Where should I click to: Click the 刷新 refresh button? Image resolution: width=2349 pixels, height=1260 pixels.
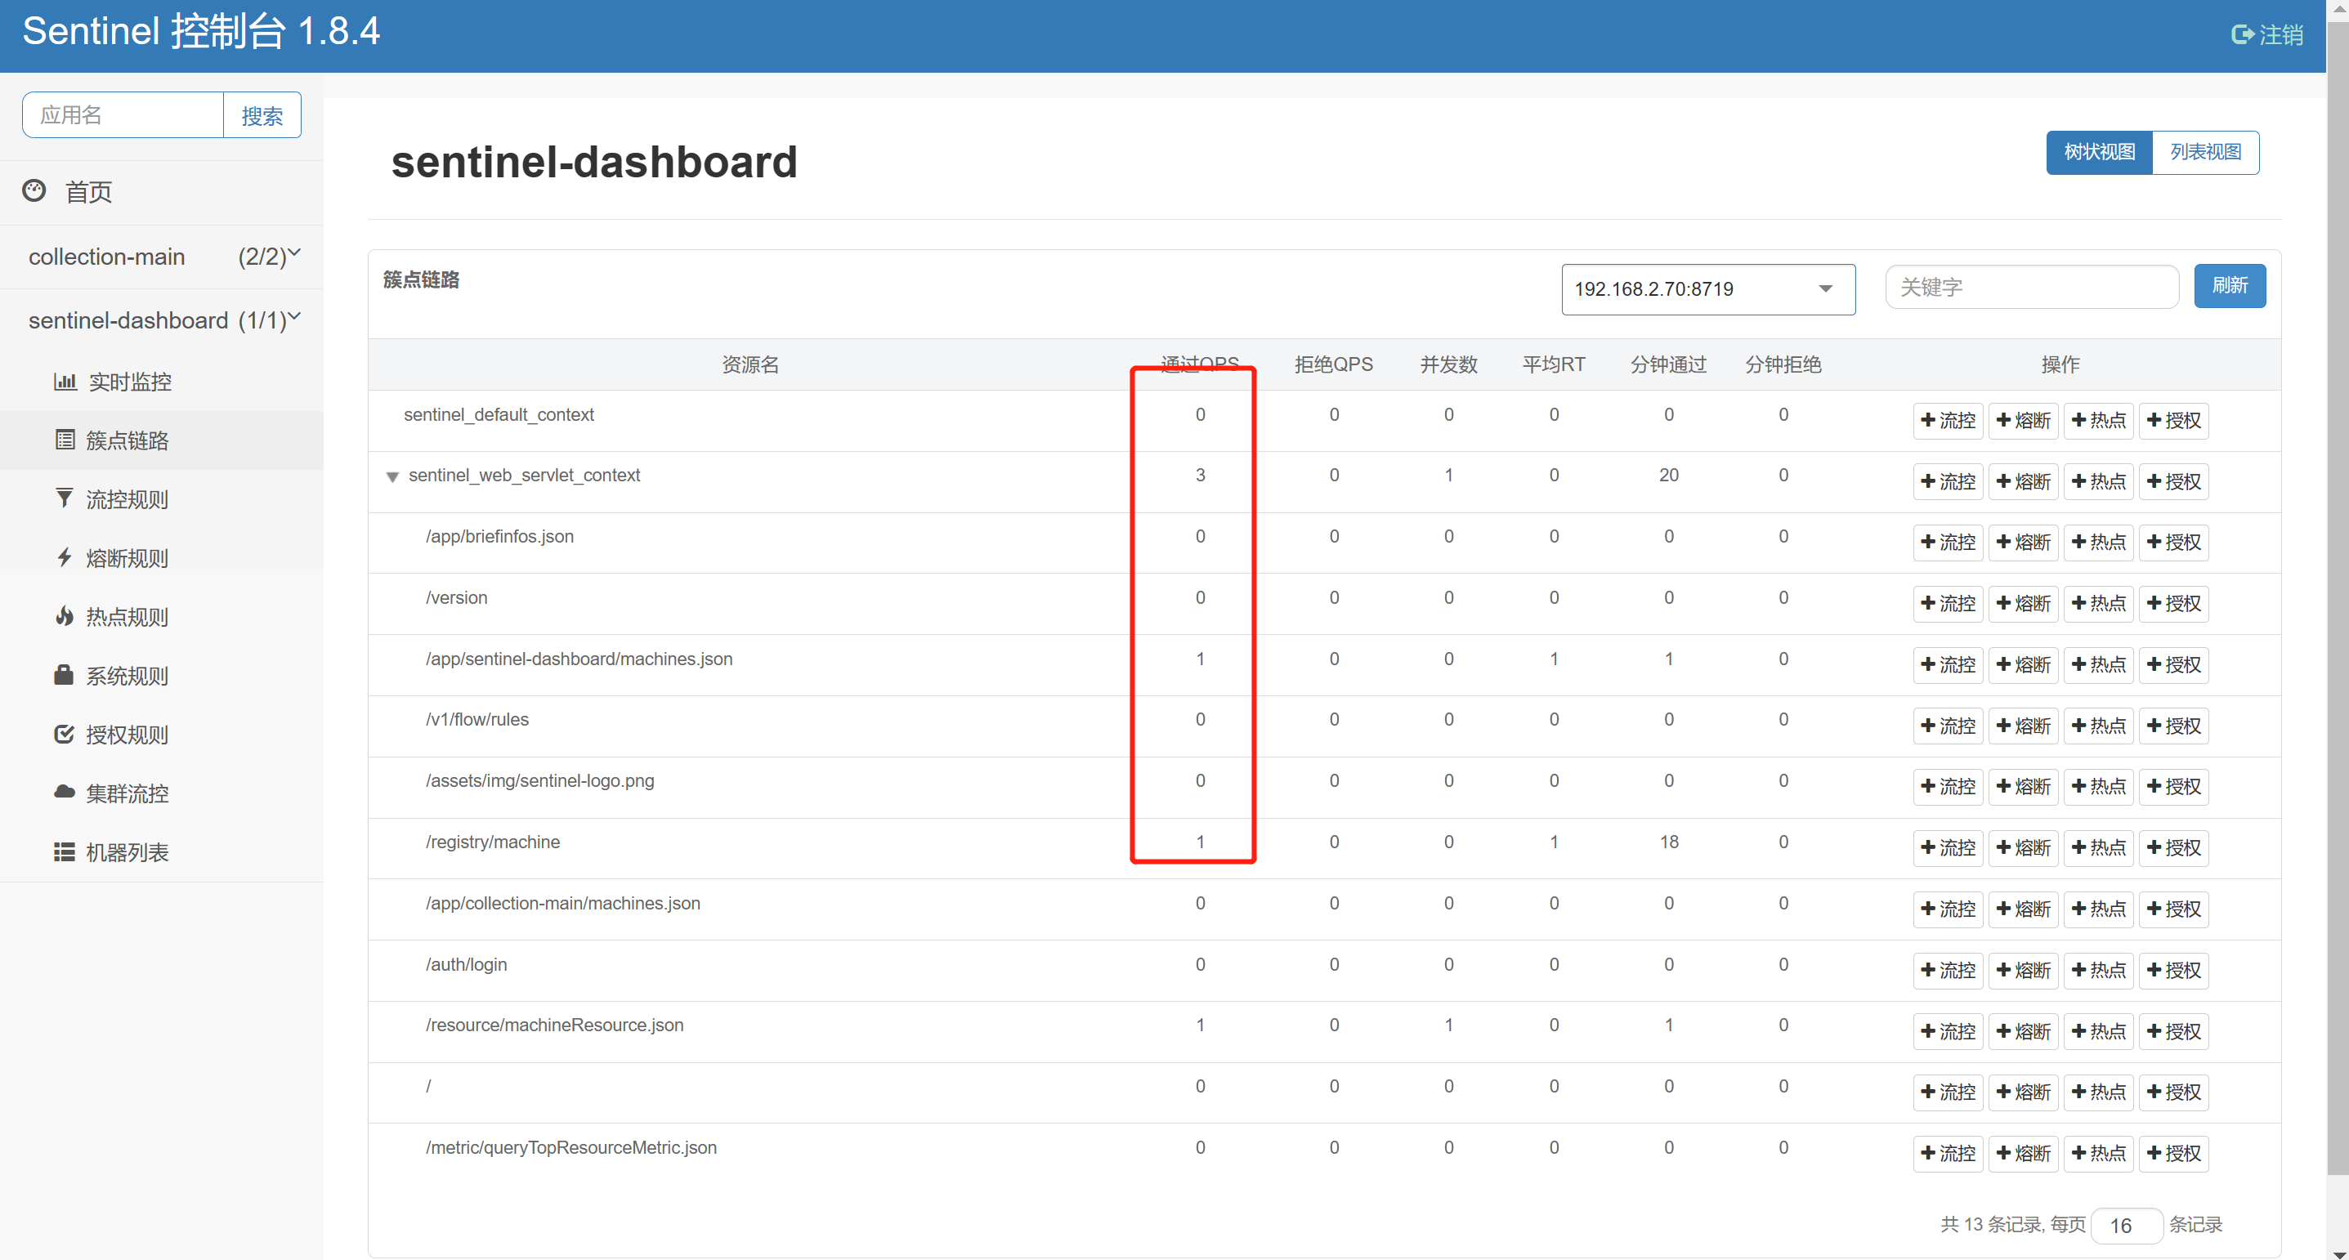[2230, 285]
